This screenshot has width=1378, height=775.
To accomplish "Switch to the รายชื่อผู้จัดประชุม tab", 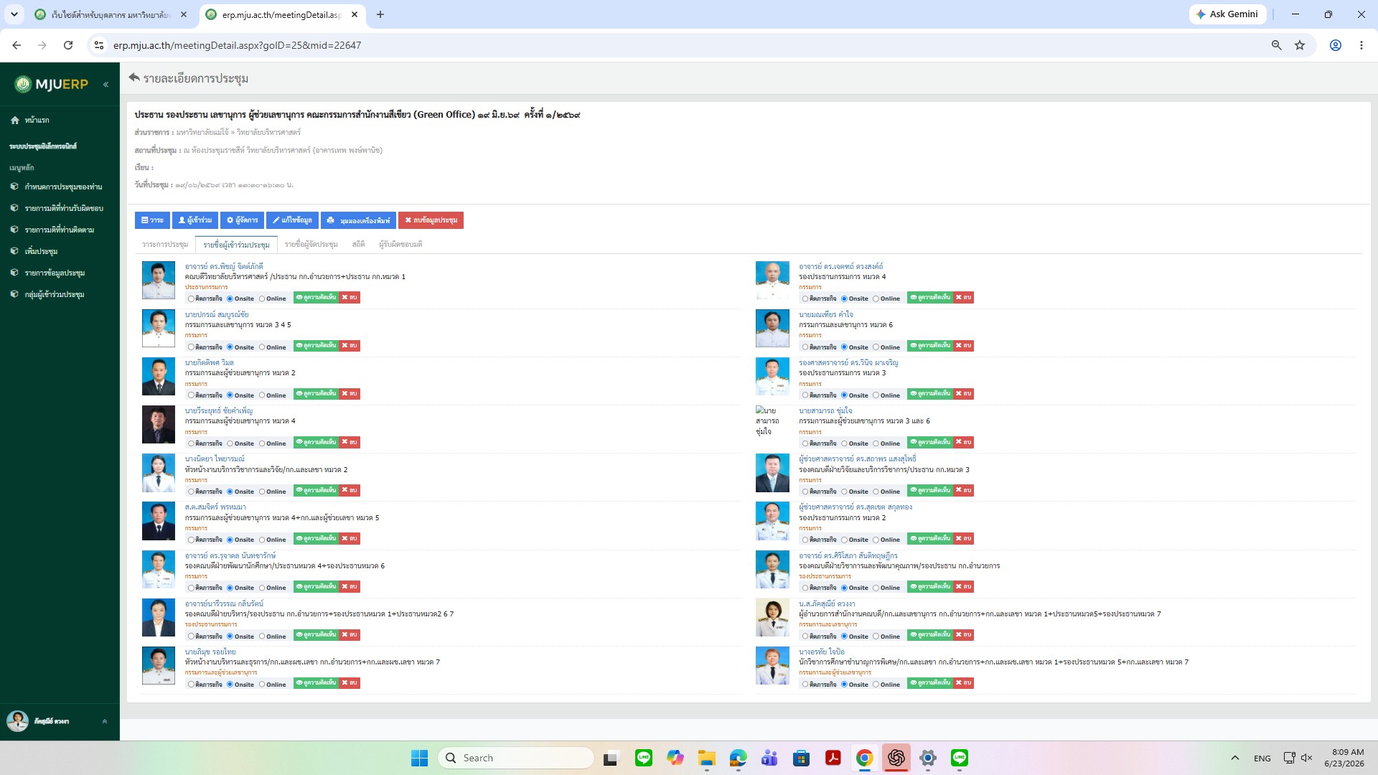I will point(311,245).
